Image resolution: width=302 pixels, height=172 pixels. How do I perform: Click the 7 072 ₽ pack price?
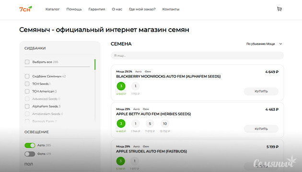(150, 131)
